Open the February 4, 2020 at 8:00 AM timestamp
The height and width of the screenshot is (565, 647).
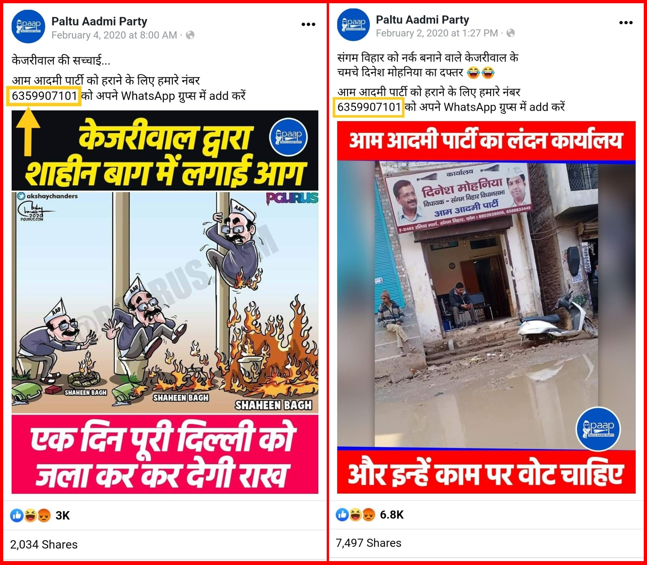pyautogui.click(x=114, y=35)
